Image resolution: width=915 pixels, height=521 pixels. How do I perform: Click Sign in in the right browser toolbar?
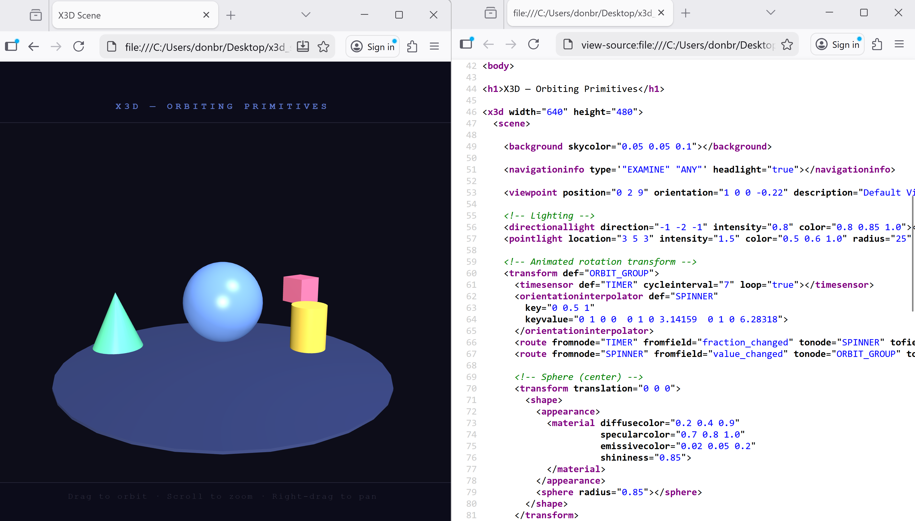(838, 44)
